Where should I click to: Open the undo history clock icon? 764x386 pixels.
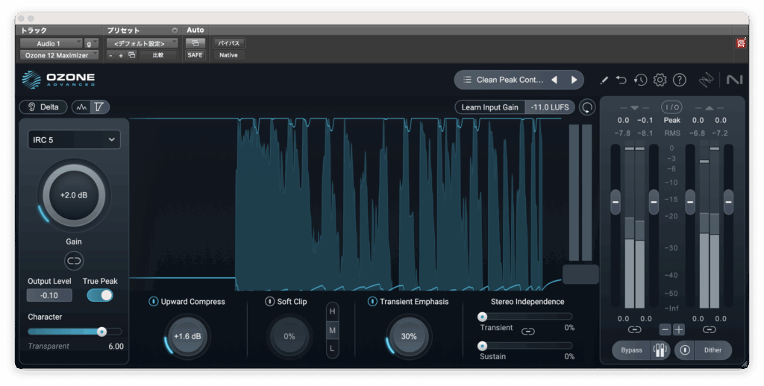pyautogui.click(x=640, y=80)
